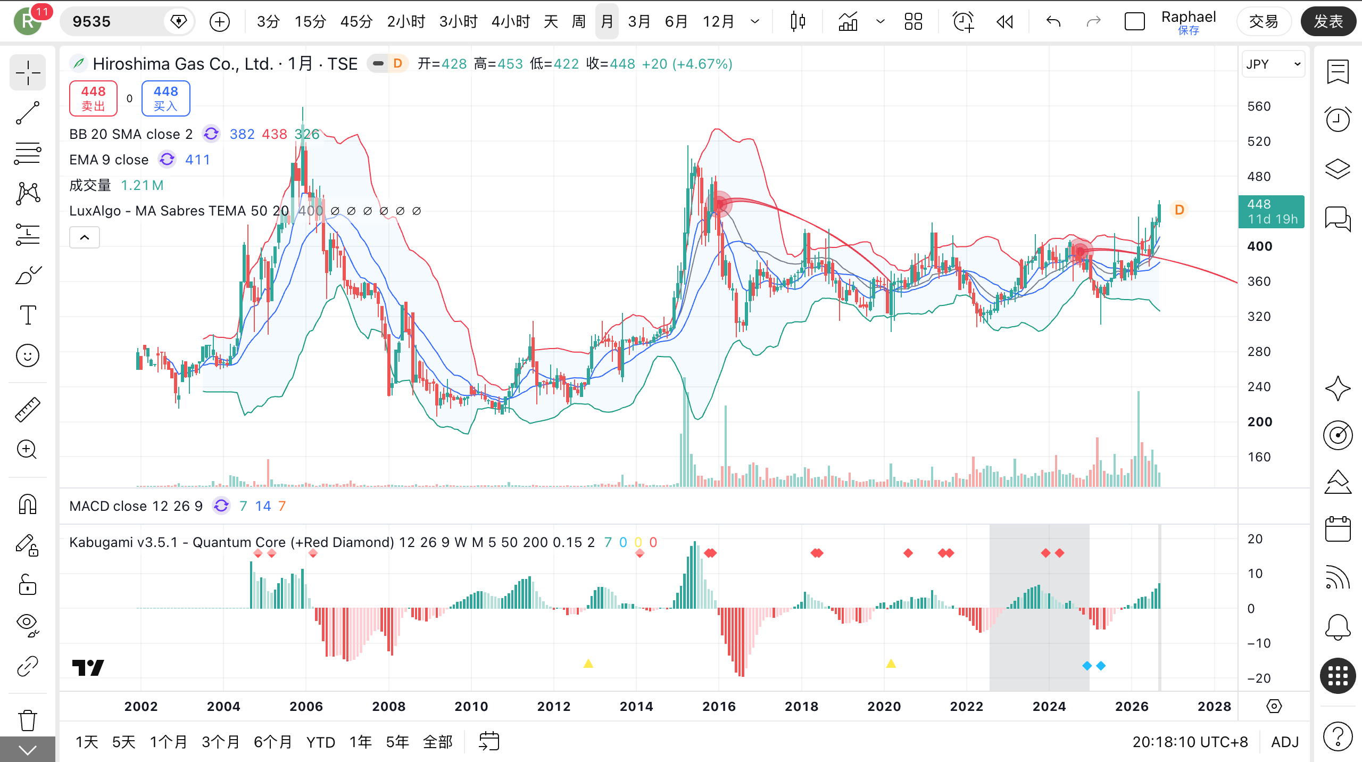Viewport: 1362px width, 762px height.
Task: Switch to the 12月 interval
Action: click(718, 22)
